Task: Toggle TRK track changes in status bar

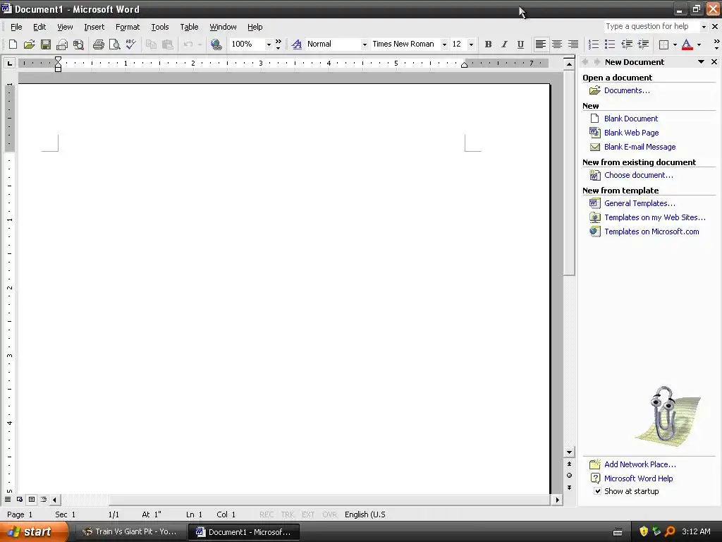Action: [x=288, y=514]
